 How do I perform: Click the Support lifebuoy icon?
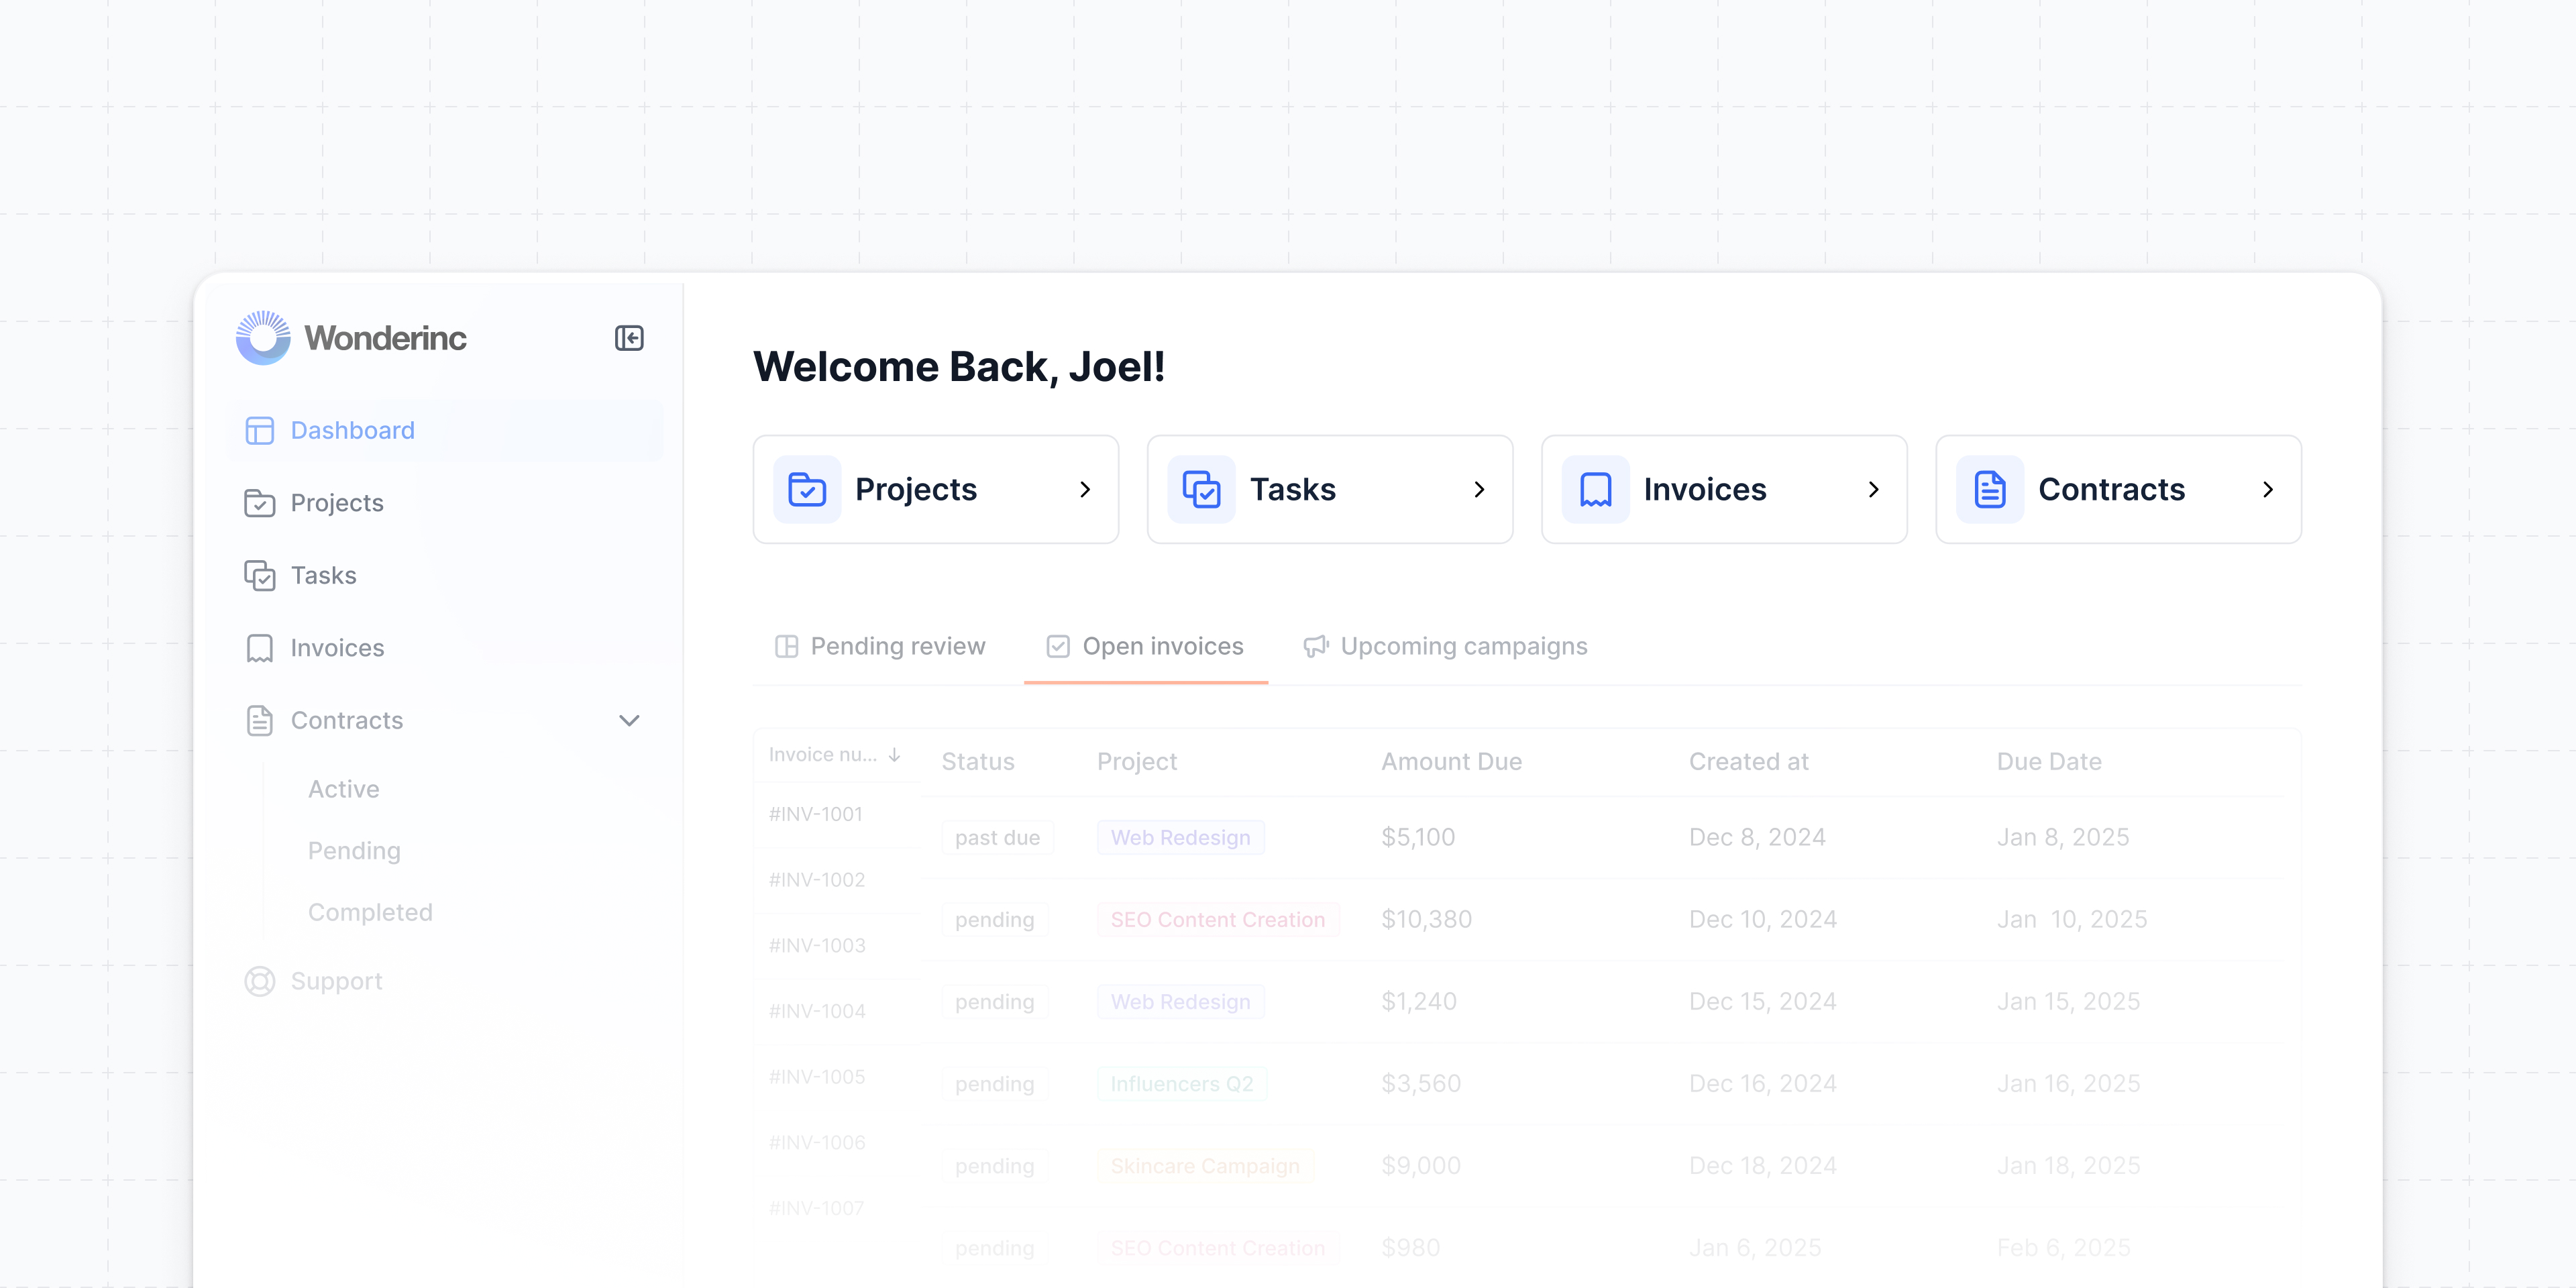pos(260,981)
